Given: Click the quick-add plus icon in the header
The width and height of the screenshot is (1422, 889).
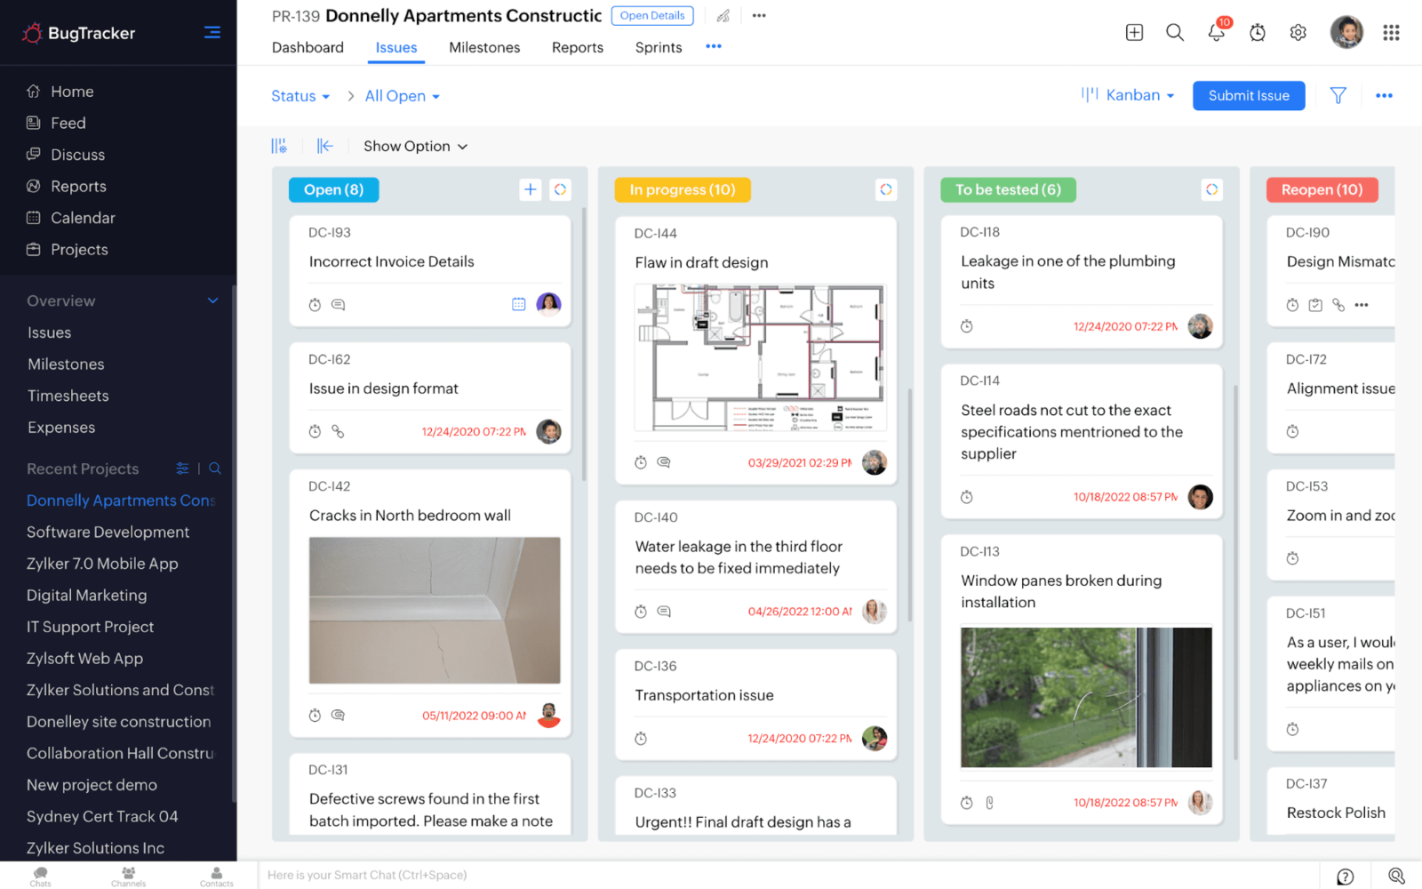Looking at the screenshot, I should pos(1134,32).
